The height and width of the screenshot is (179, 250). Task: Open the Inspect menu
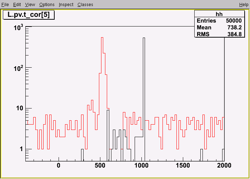coord(66,5)
